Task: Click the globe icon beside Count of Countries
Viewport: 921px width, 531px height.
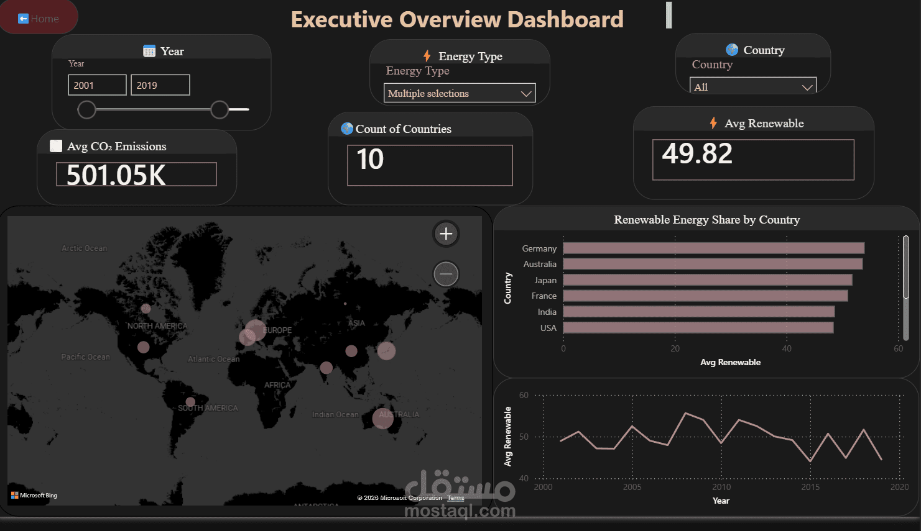Action: click(347, 129)
